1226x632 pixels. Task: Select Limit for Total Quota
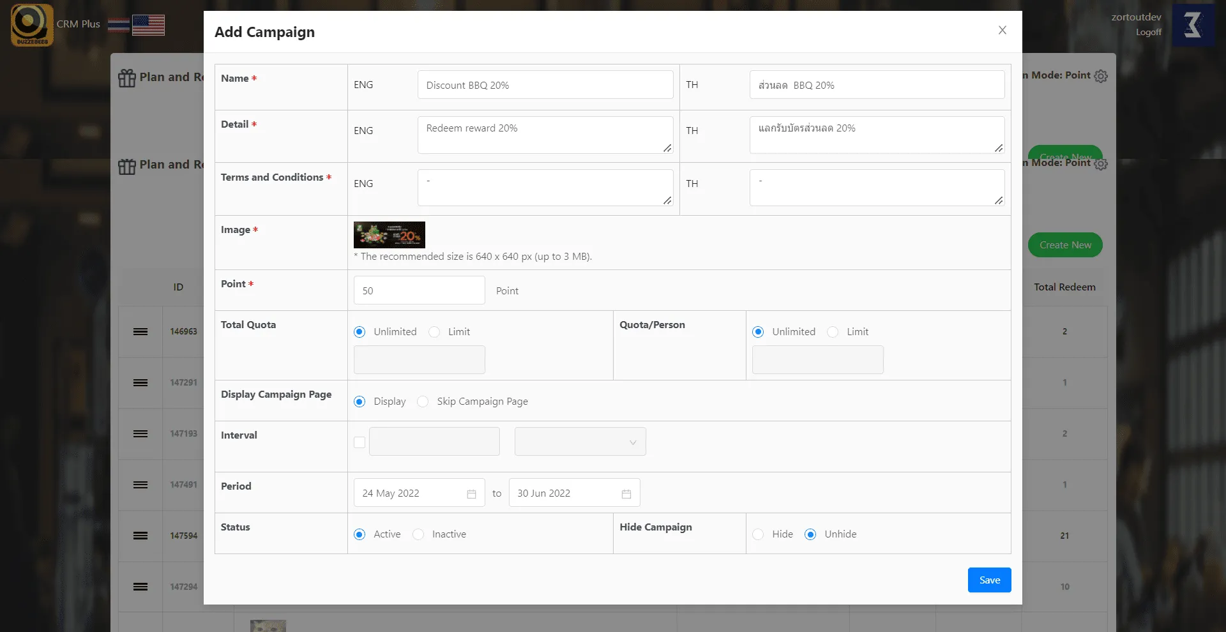tap(434, 332)
